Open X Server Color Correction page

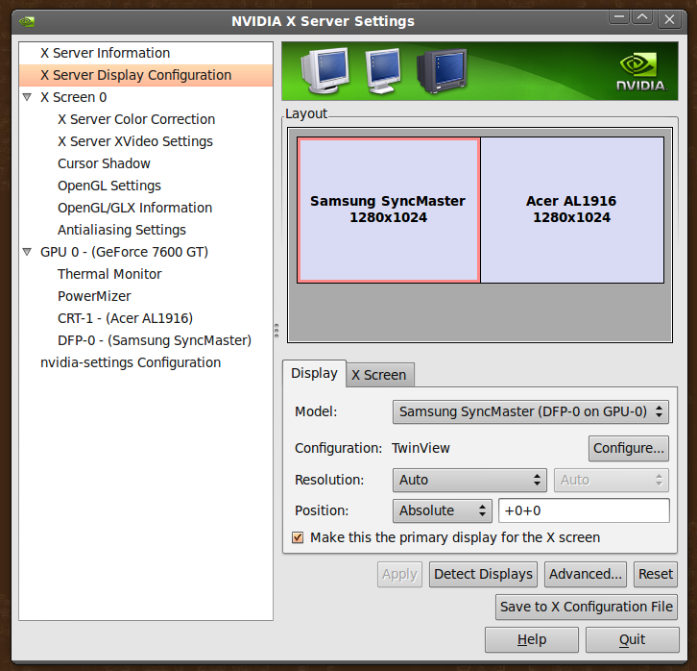click(136, 119)
